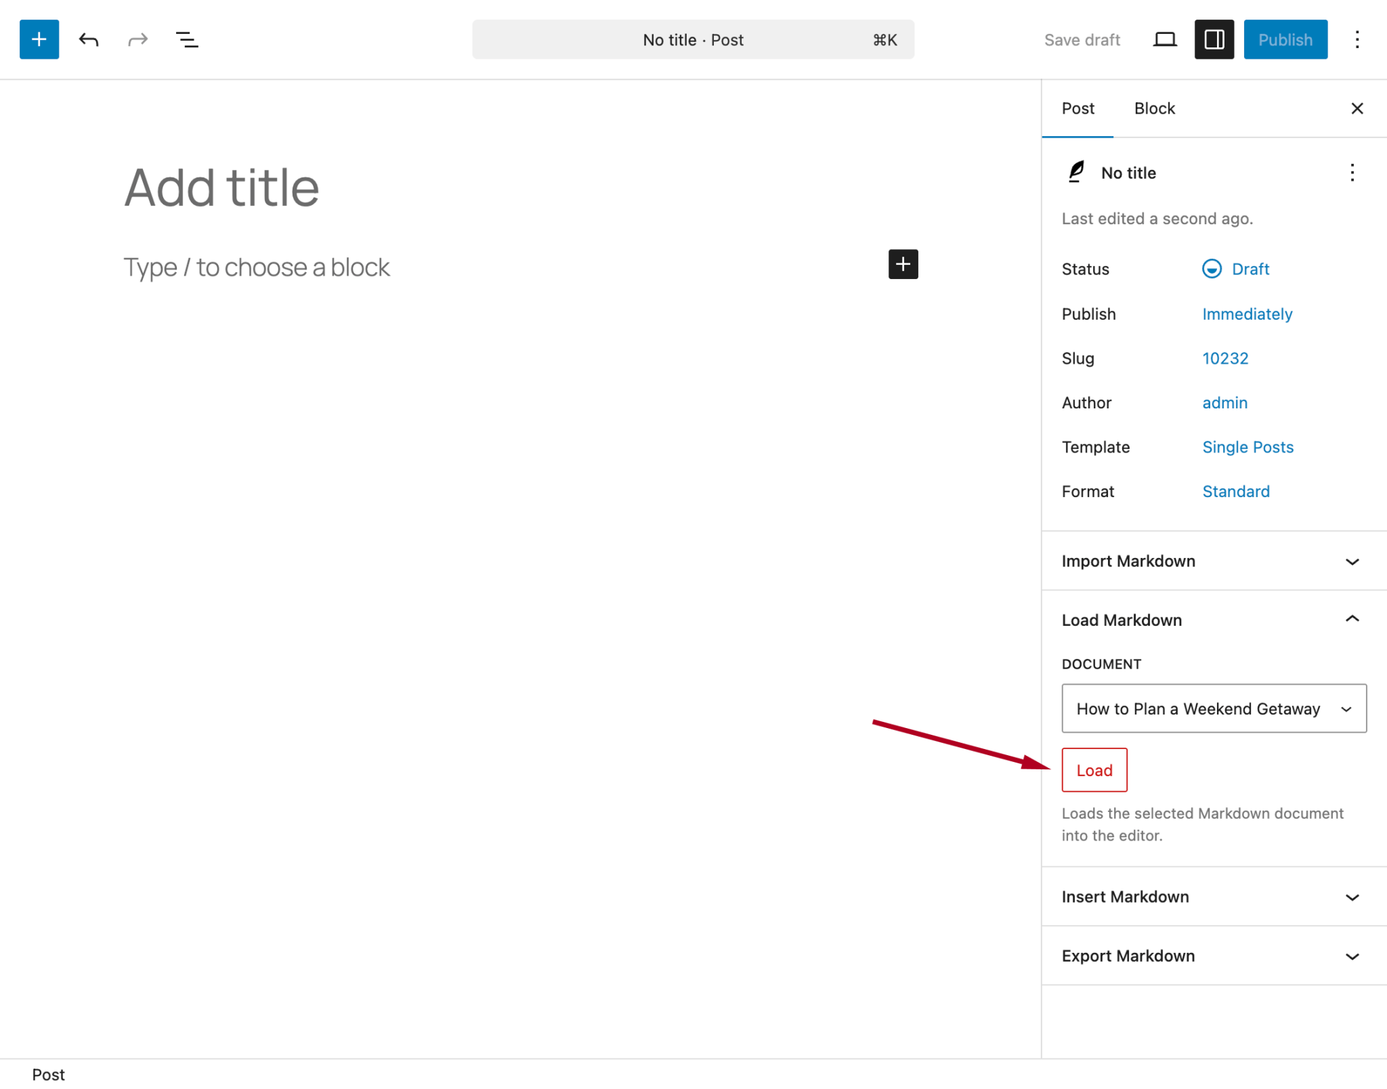
Task: Click the redo arrow
Action: pyautogui.click(x=137, y=39)
